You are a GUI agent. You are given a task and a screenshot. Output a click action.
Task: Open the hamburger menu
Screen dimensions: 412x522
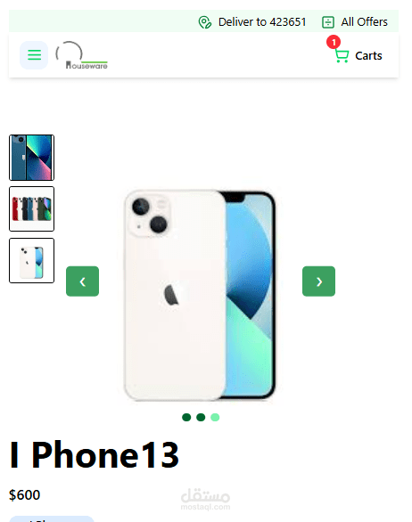[x=34, y=55]
